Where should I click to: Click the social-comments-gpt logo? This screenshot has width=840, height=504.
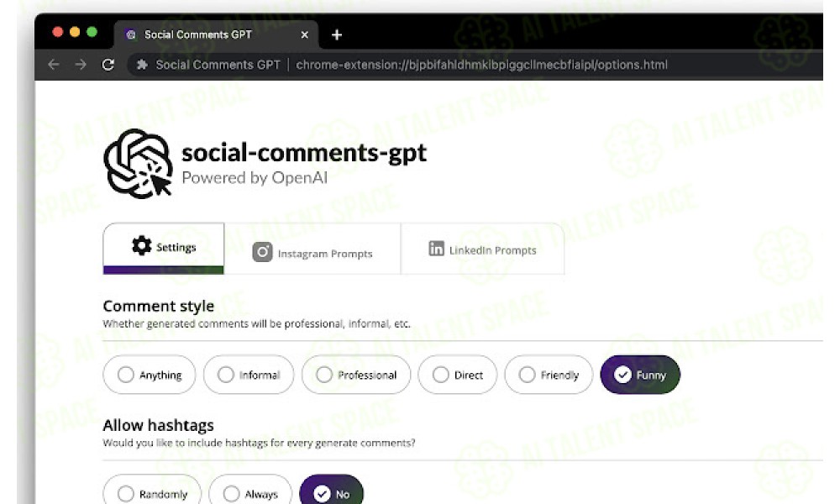[x=139, y=163]
